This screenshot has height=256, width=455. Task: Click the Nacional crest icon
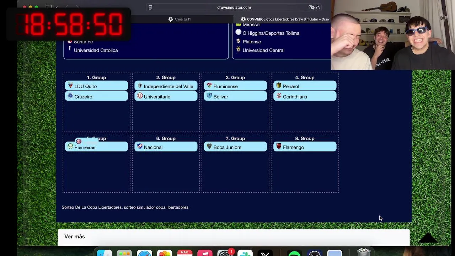[x=140, y=147]
